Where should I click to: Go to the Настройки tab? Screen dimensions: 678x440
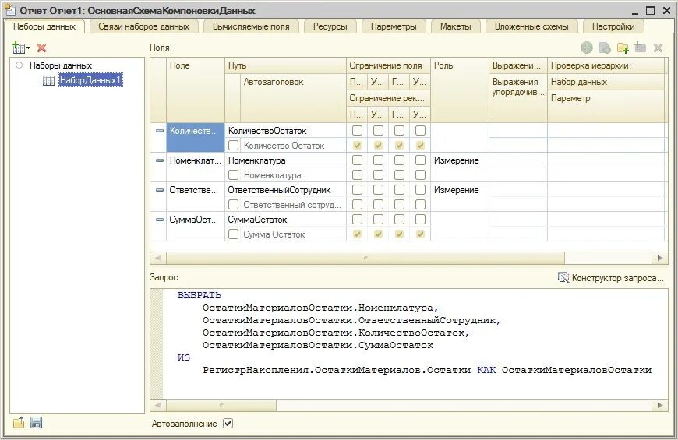[613, 26]
